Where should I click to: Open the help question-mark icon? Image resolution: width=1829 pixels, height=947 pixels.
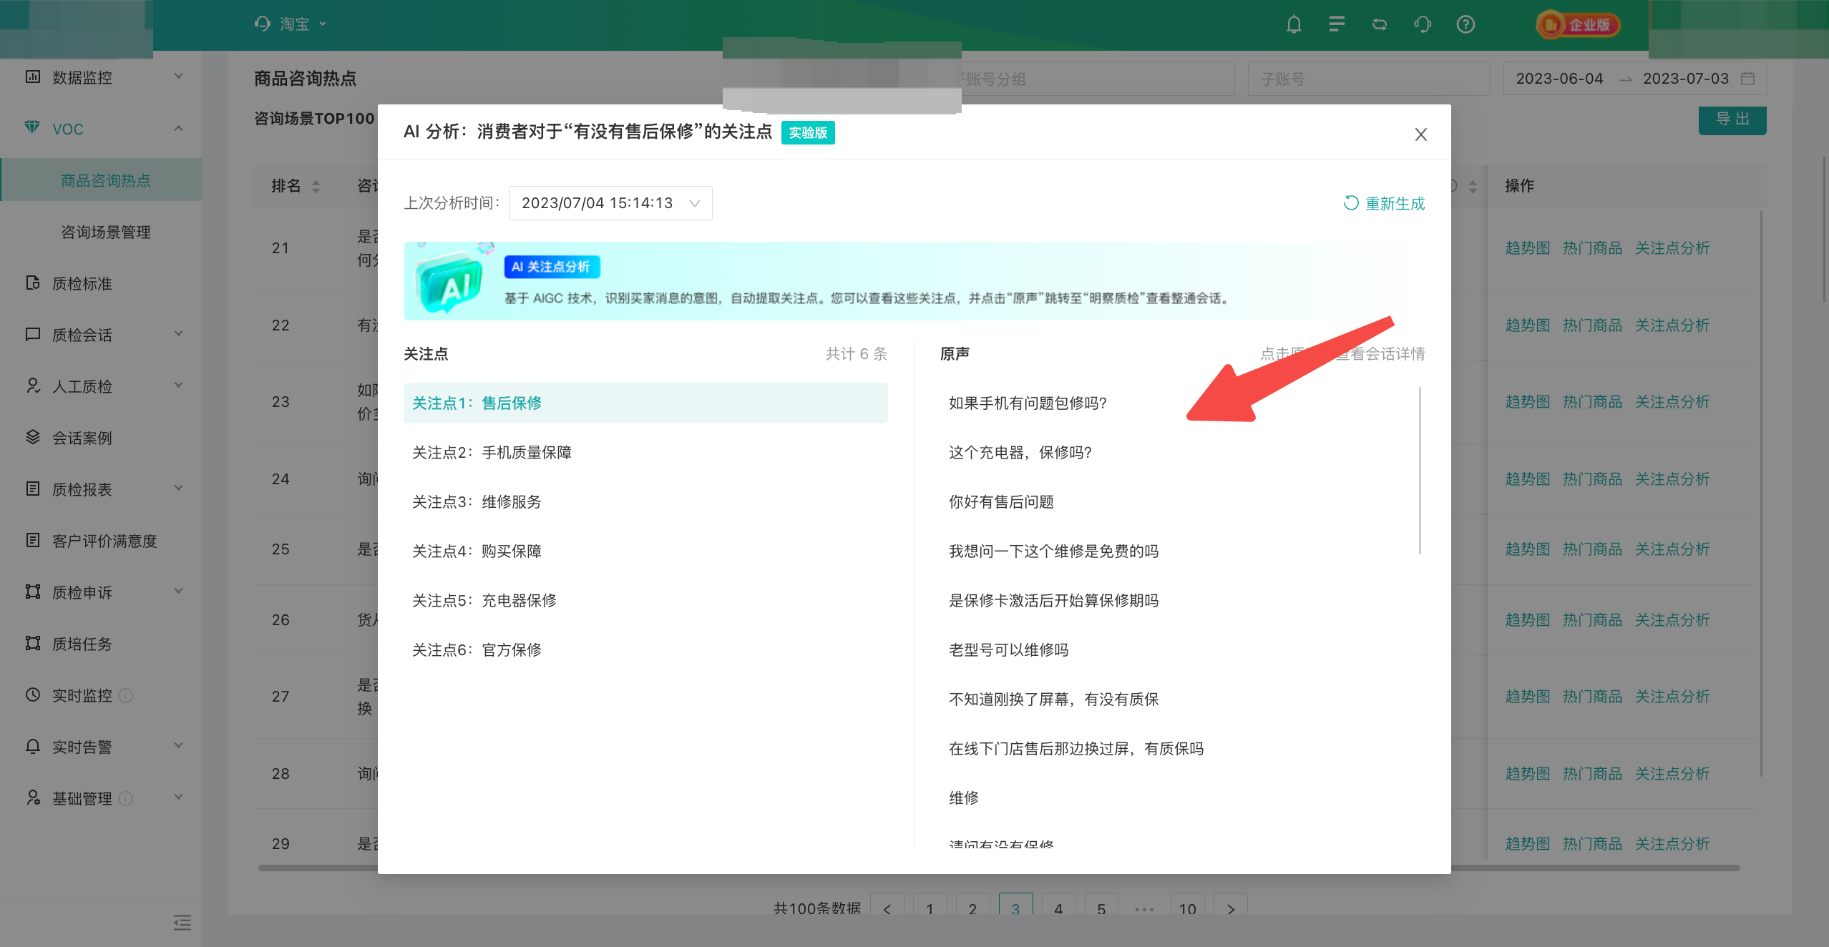[x=1465, y=24]
